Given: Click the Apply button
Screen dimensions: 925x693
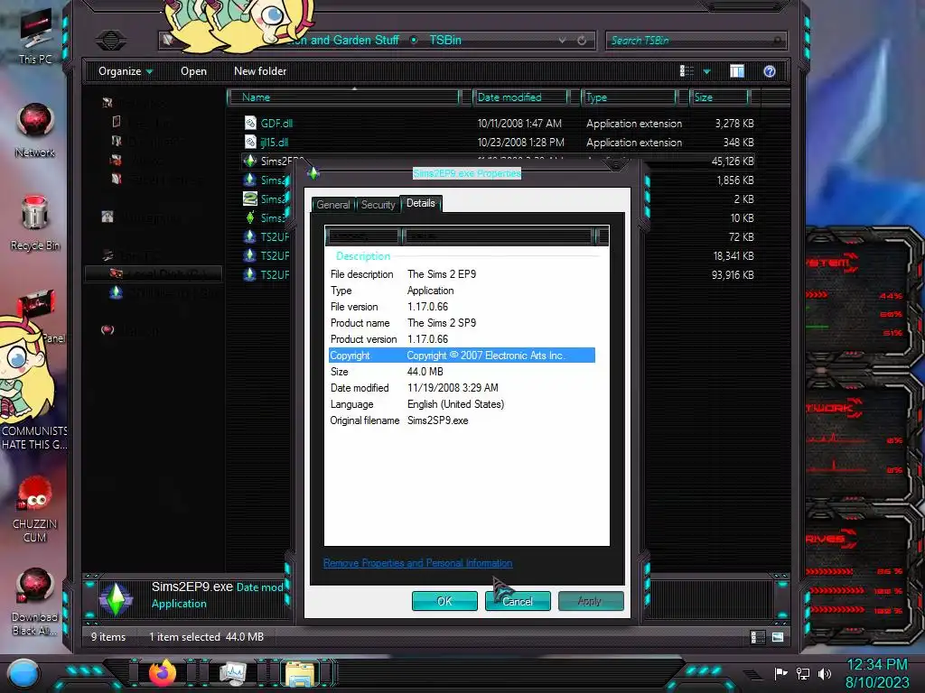Looking at the screenshot, I should click(591, 601).
